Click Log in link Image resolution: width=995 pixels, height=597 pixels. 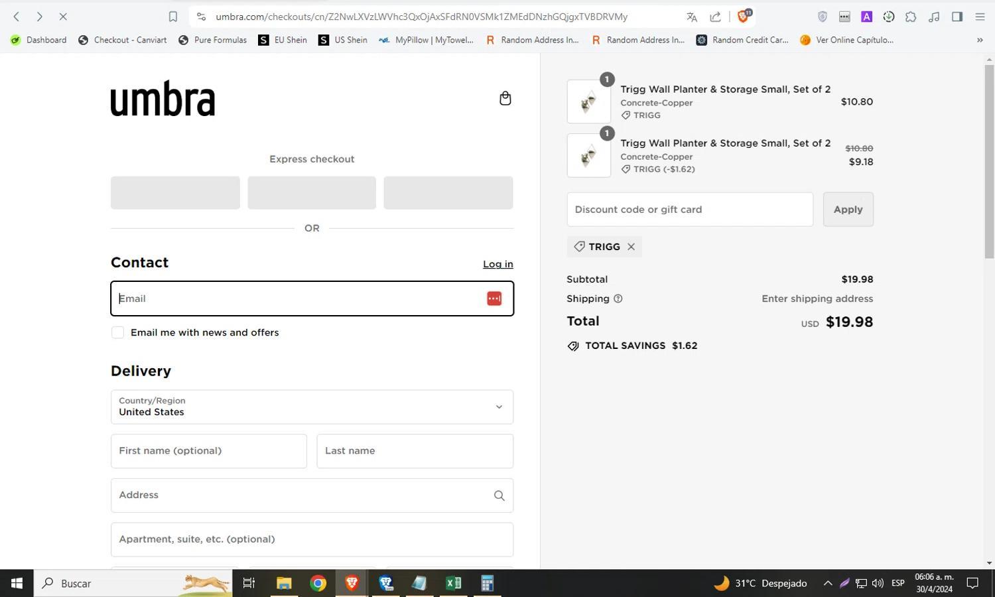[498, 264]
